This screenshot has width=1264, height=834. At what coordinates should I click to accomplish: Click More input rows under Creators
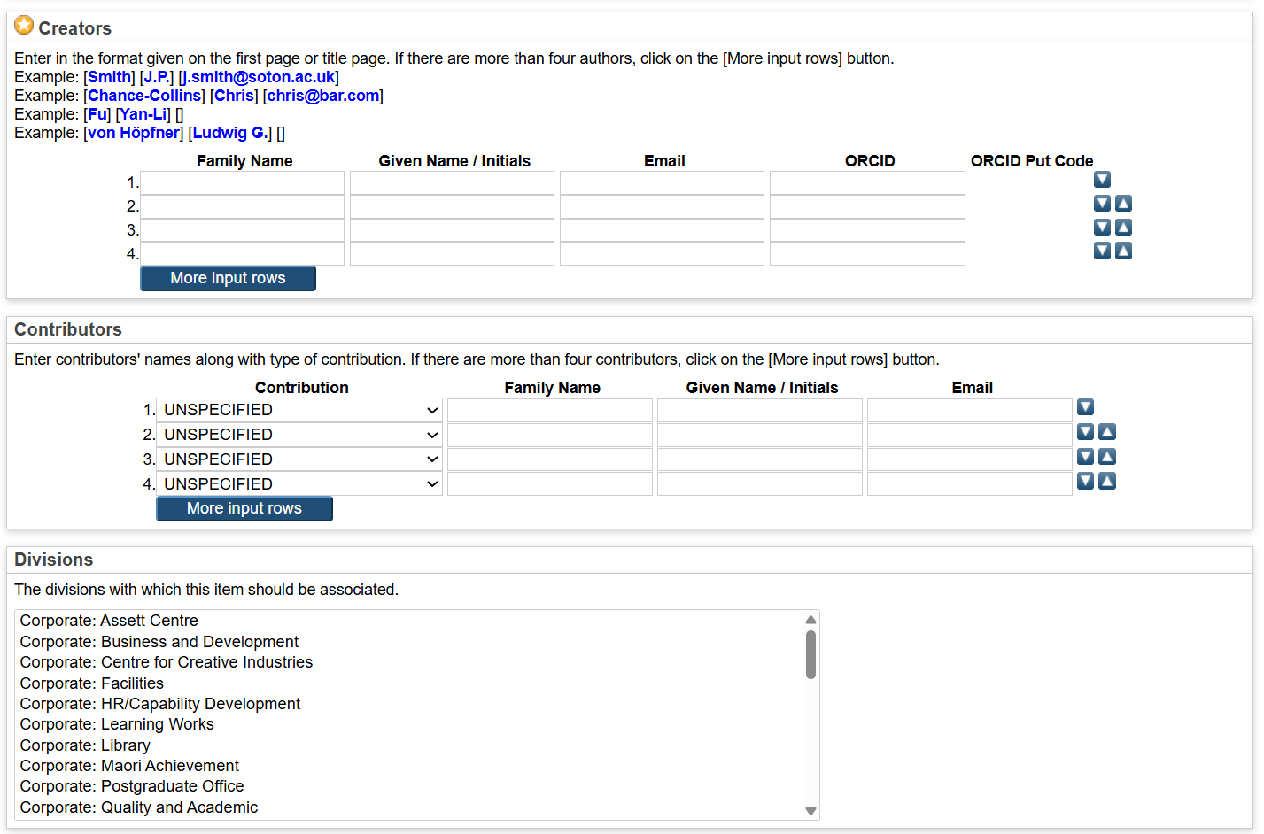[228, 278]
